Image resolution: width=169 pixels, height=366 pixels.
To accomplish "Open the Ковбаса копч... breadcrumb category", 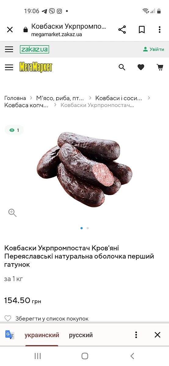I will pos(26,105).
